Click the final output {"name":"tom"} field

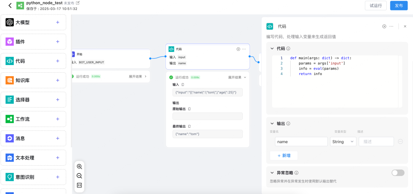[208, 134]
